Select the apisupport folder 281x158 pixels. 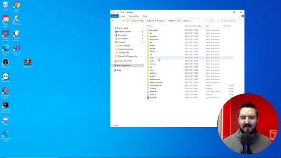point(154,30)
